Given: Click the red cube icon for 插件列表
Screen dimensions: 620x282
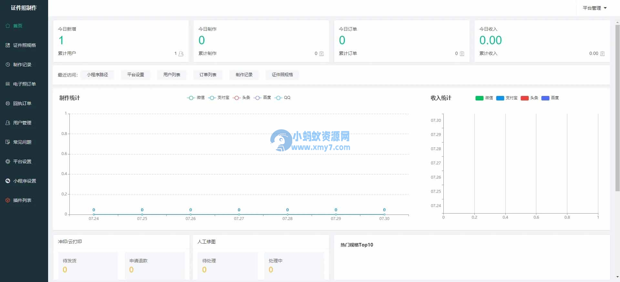Looking at the screenshot, I should [x=8, y=200].
